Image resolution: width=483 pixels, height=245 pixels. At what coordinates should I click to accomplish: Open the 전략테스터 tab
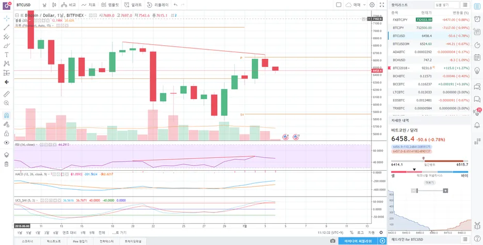[106, 241]
